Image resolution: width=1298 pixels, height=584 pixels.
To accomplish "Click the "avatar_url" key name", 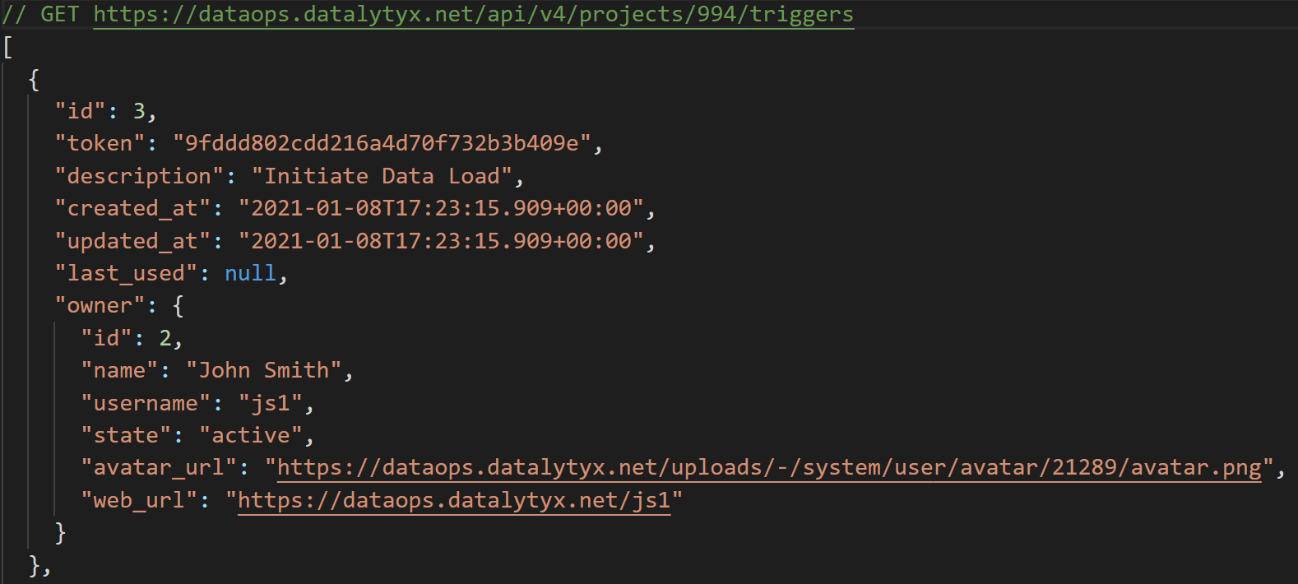I will point(159,468).
